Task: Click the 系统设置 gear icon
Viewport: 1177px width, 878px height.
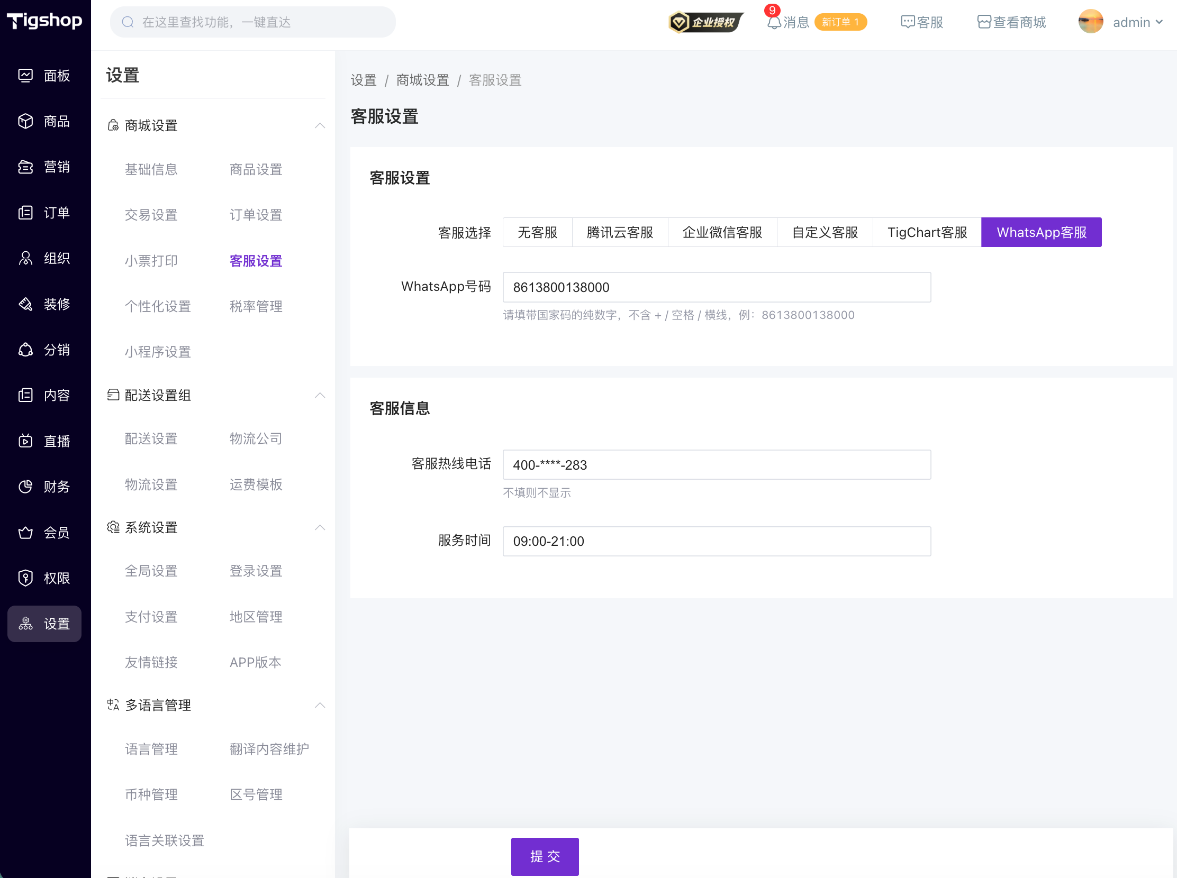Action: point(113,528)
